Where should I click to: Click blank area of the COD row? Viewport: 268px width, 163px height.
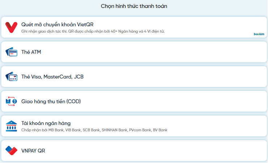coord(171,101)
